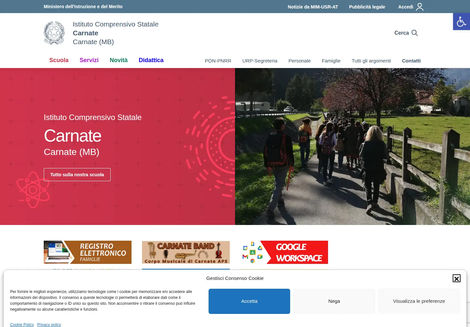Click the search magnifier icon
Image resolution: width=470 pixels, height=327 pixels.
415,33
